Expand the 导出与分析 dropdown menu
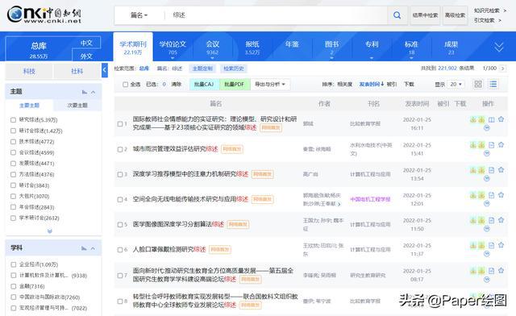 pyautogui.click(x=270, y=85)
